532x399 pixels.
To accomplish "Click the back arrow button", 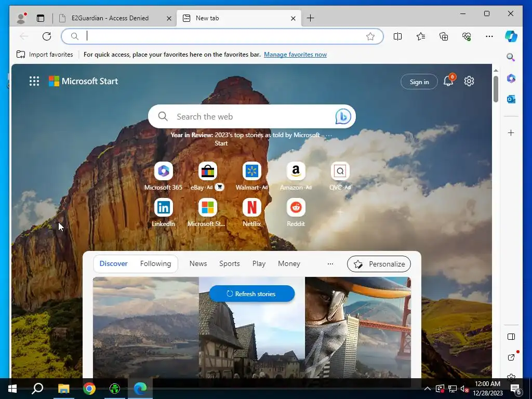I will click(x=24, y=36).
